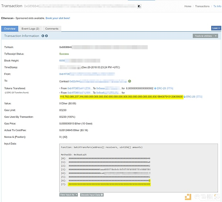Screen dimensions: 222x202
Task: Click the Decode Input Data button
Action: tap(92, 195)
